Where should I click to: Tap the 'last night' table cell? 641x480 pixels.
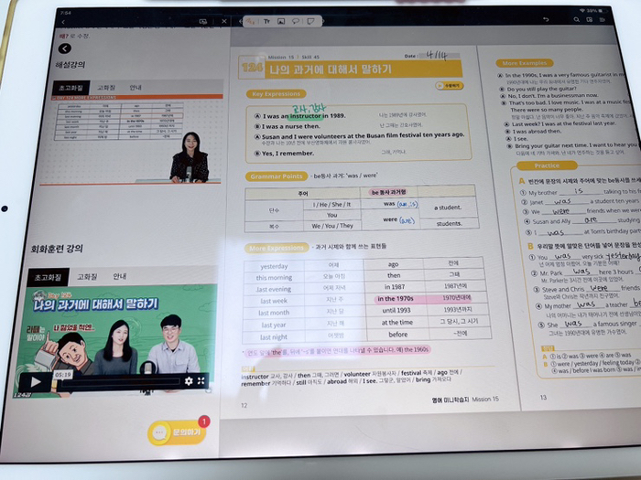click(x=274, y=337)
